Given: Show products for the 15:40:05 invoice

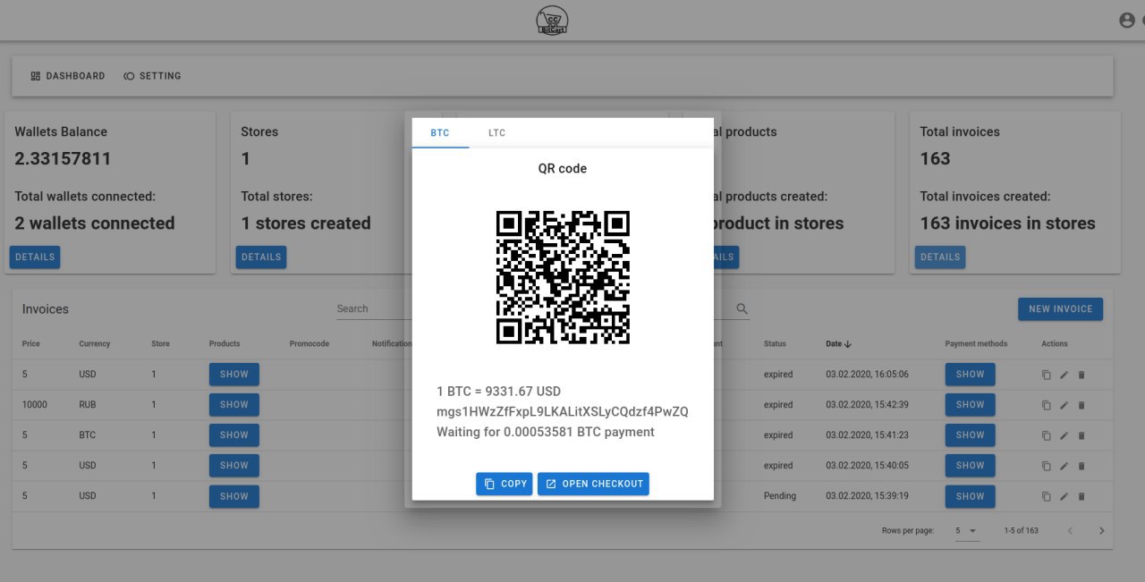Looking at the screenshot, I should pyautogui.click(x=234, y=465).
